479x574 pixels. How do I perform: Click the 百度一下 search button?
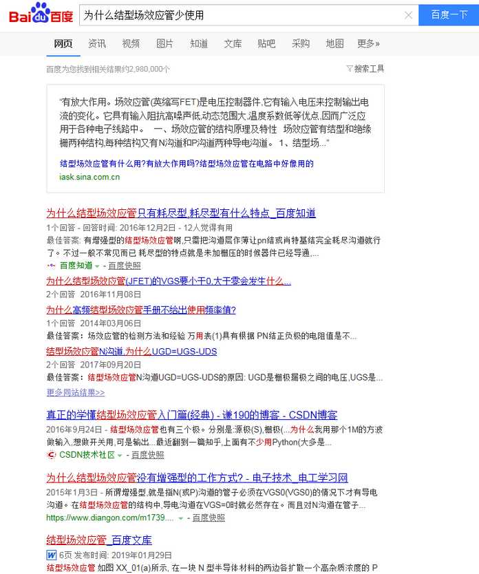(449, 15)
